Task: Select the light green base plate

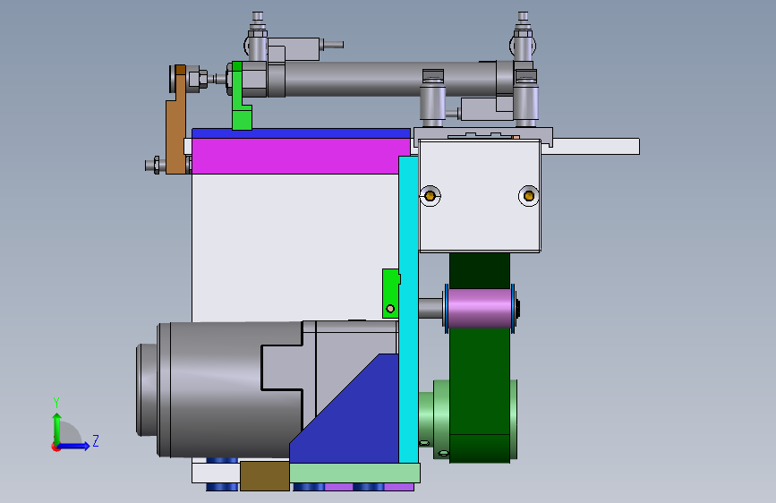Action: 354,473
